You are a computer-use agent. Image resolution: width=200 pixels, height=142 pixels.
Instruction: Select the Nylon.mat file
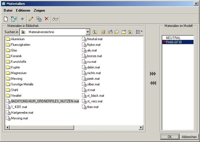click(91, 45)
